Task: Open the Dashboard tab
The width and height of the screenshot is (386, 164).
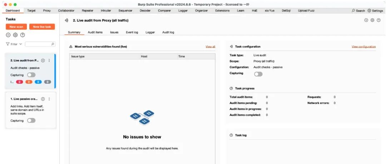Action: click(x=13, y=11)
